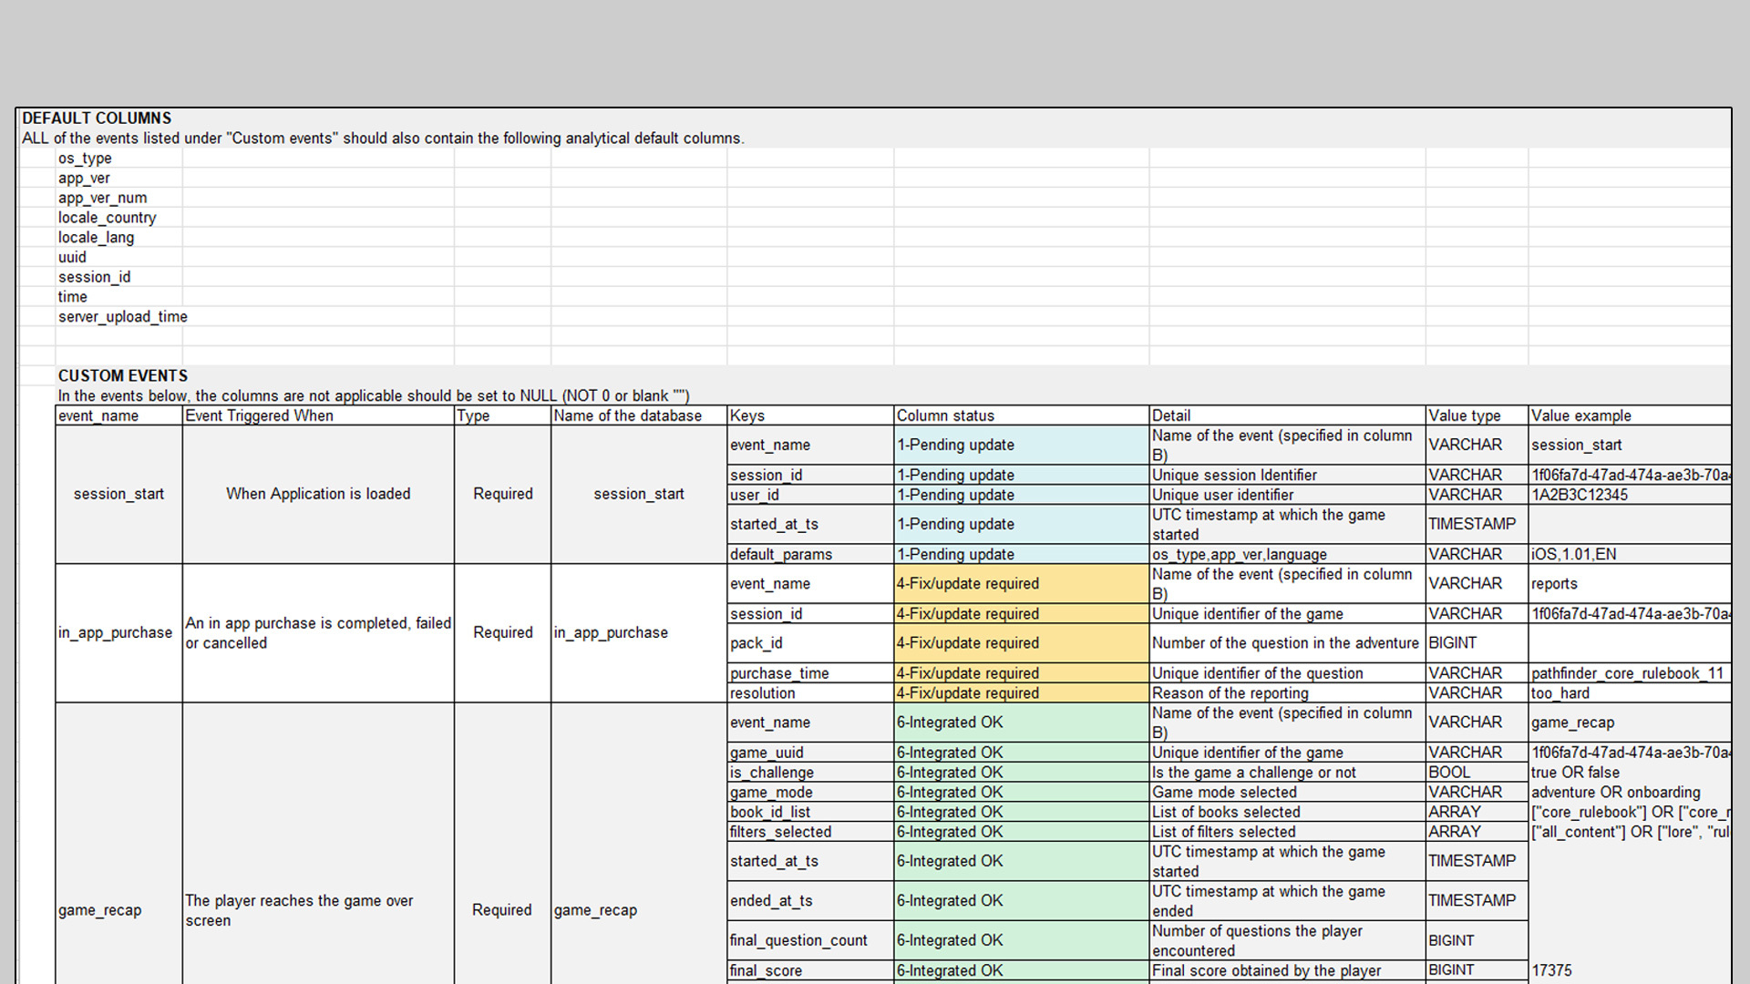Click the BOOL value type cell

(x=1477, y=773)
